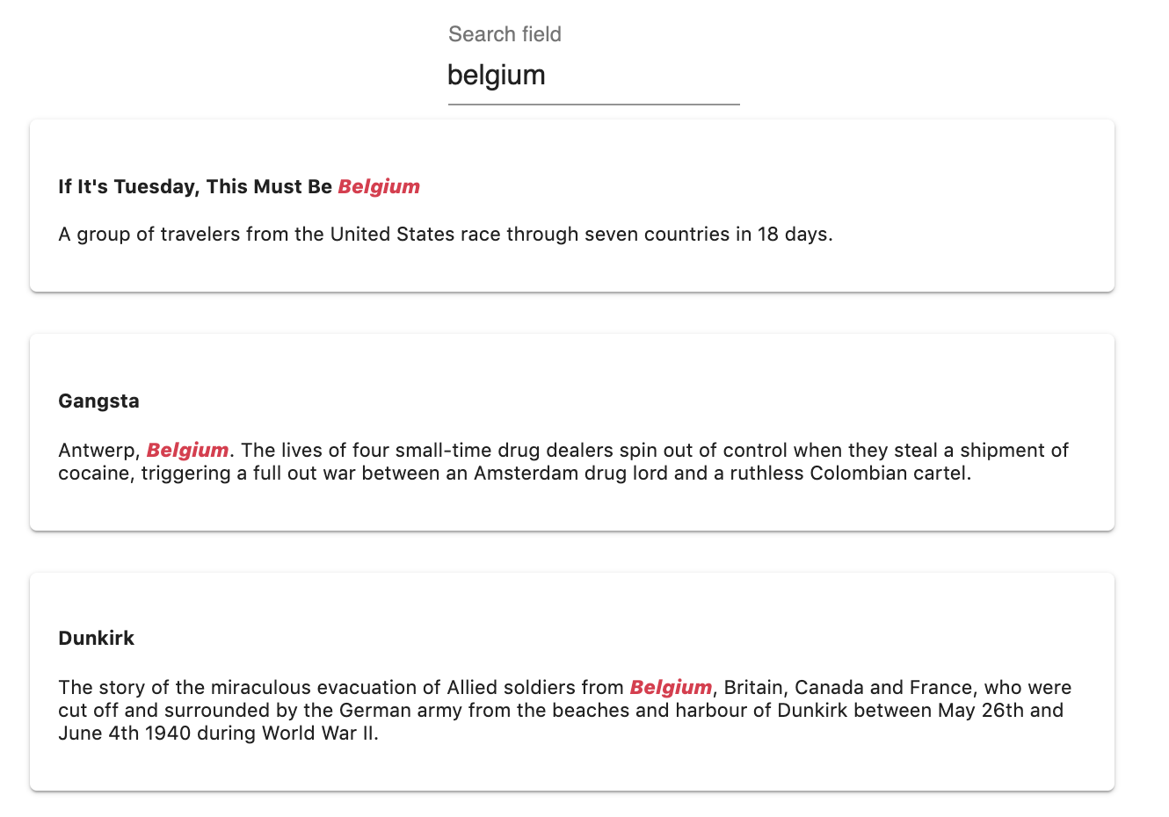
Task: Click the evacuation description in Dunkirk card
Action: pyautogui.click(x=563, y=709)
